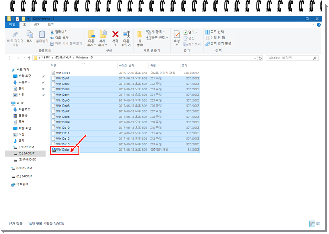Click the History (히스토리) button

(192, 44)
